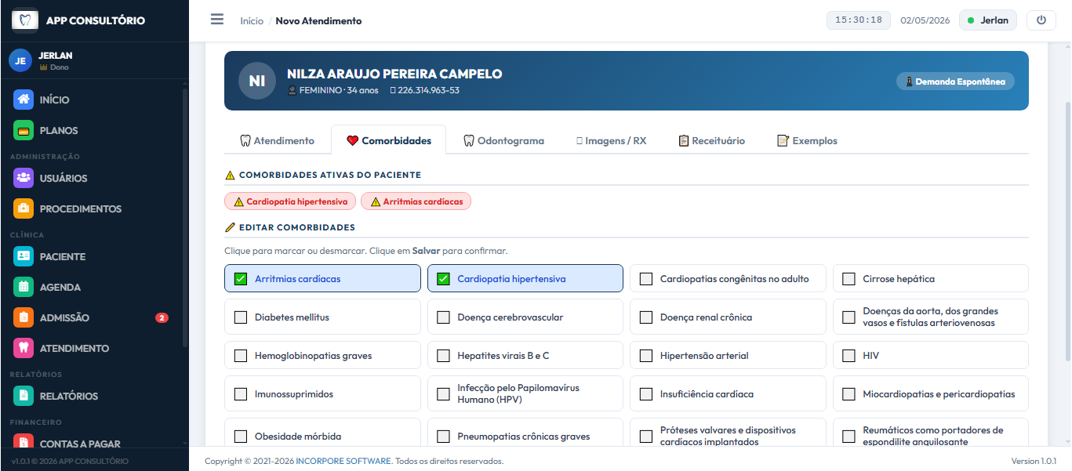Check Hepatites virais B e C checkbox

pos(444,355)
